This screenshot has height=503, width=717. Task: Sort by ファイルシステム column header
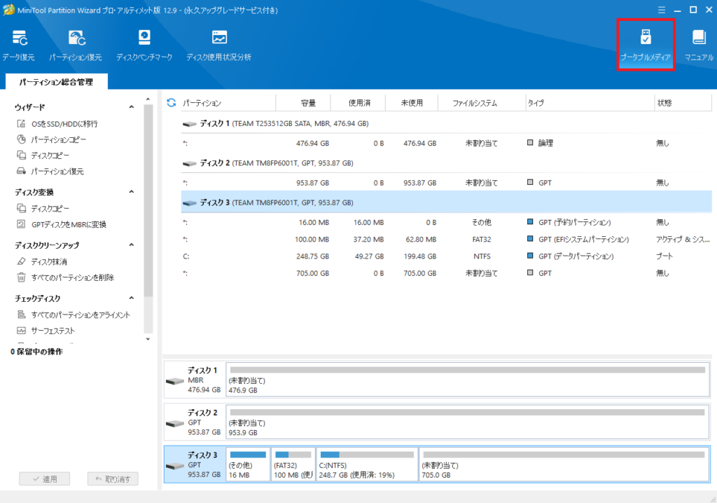pyautogui.click(x=482, y=102)
